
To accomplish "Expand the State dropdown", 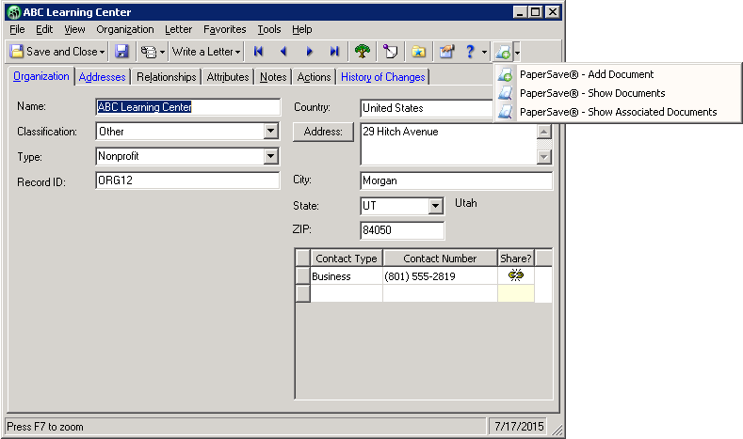I will 435,206.
